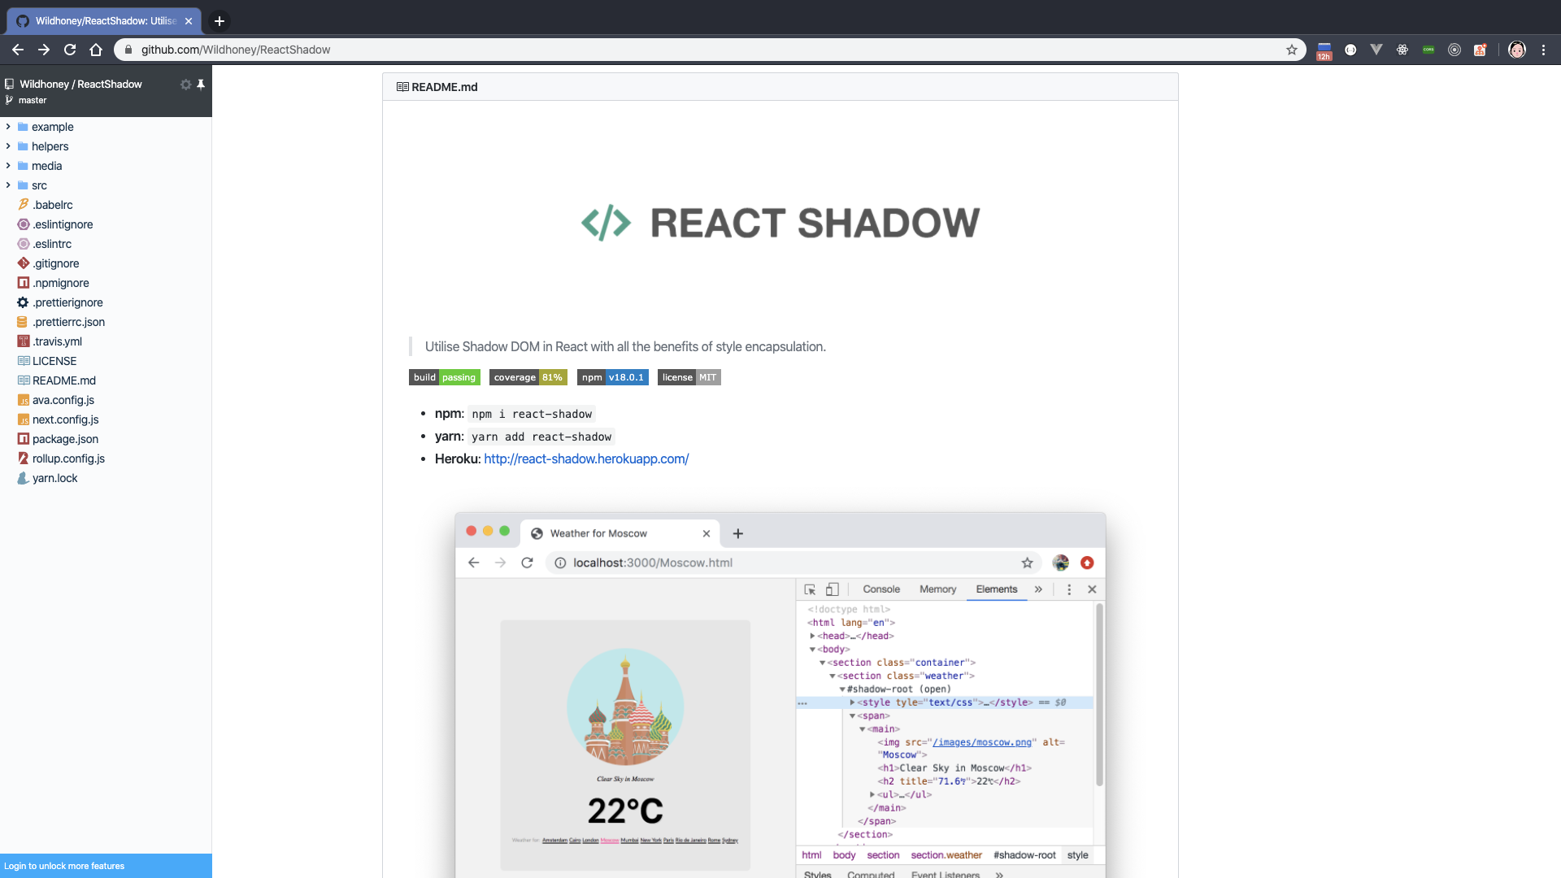This screenshot has width=1561, height=878.
Task: Click the React DevTools extension icon
Action: pyautogui.click(x=1402, y=50)
